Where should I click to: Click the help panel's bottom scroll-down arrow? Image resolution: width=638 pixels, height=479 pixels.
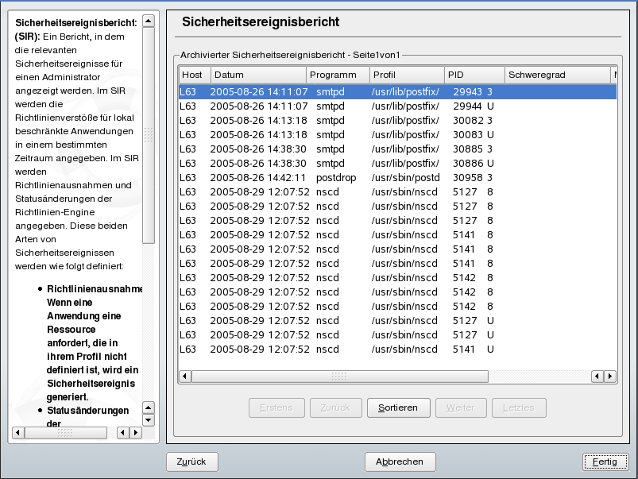tap(149, 420)
